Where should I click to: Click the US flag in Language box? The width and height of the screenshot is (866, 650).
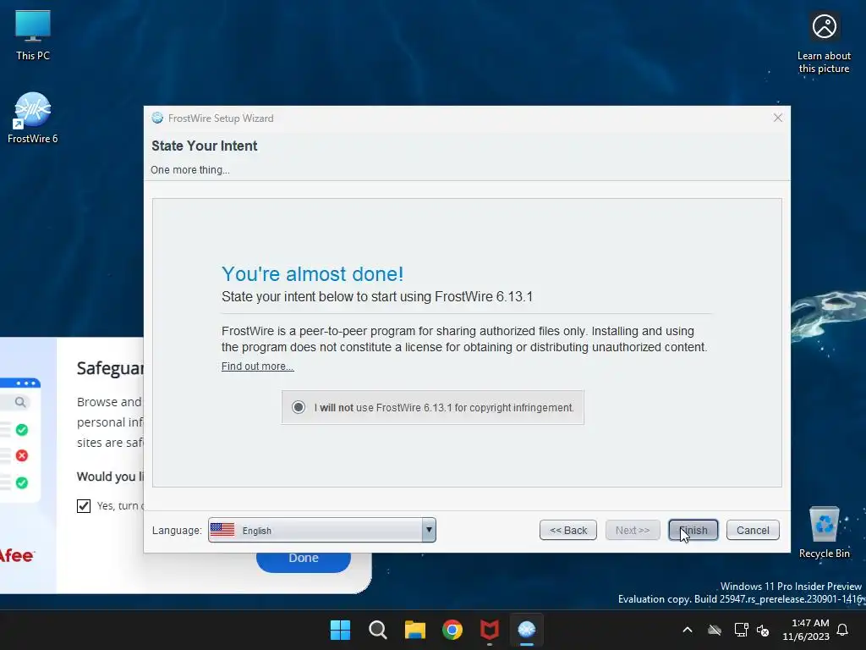coord(222,530)
